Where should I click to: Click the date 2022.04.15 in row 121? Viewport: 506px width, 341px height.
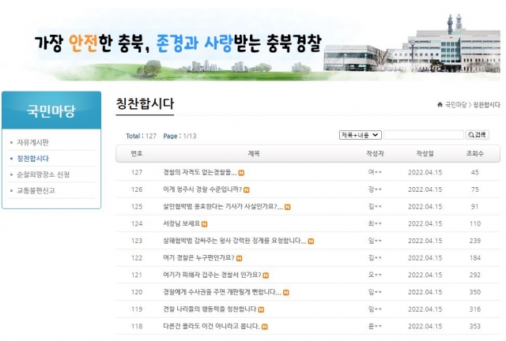tap(425, 275)
